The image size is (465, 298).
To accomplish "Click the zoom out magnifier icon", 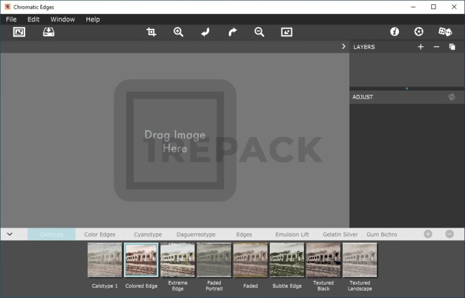I will [259, 32].
